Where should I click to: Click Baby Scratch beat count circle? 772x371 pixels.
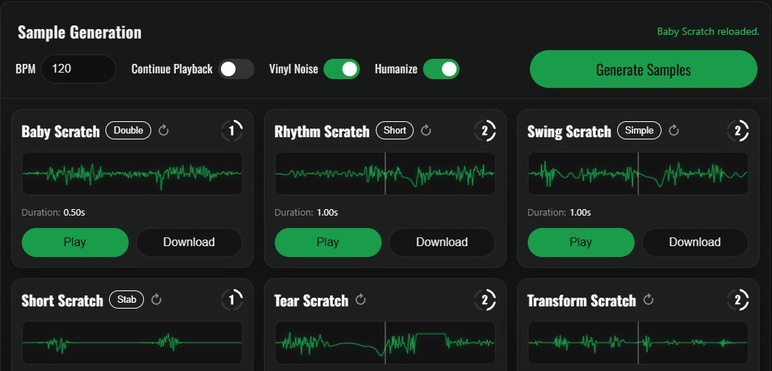(x=232, y=131)
